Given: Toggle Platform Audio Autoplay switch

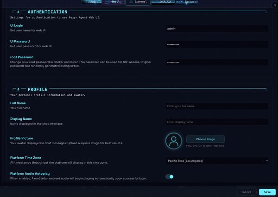Looking at the screenshot, I should pos(169,177).
